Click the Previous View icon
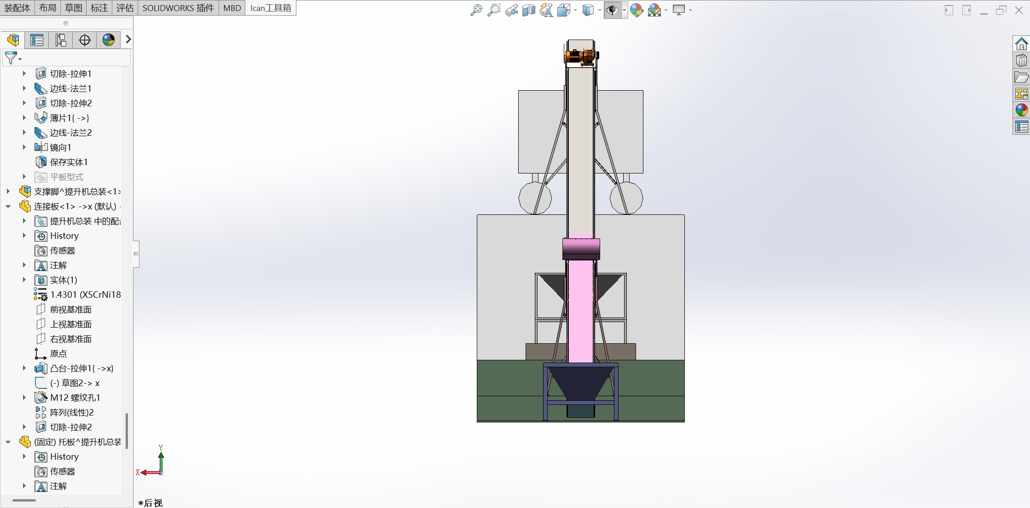The image size is (1030, 508). pyautogui.click(x=511, y=10)
